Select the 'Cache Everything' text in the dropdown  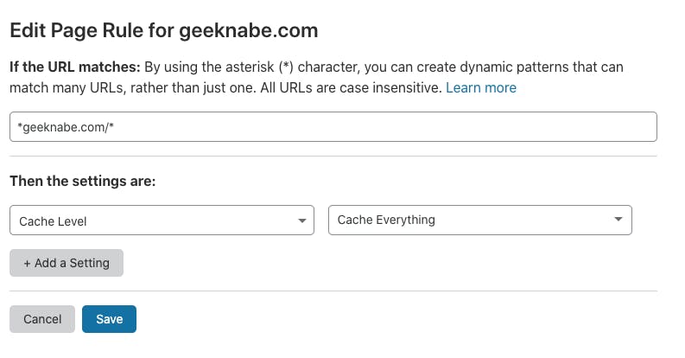pos(386,220)
